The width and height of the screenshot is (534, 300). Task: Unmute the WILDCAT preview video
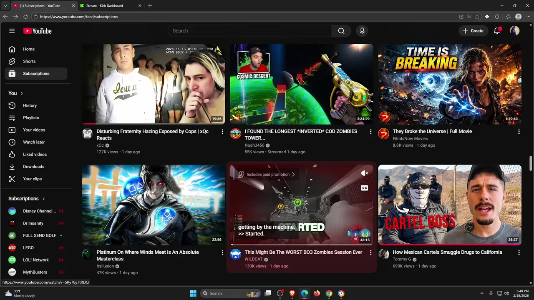pyautogui.click(x=365, y=173)
